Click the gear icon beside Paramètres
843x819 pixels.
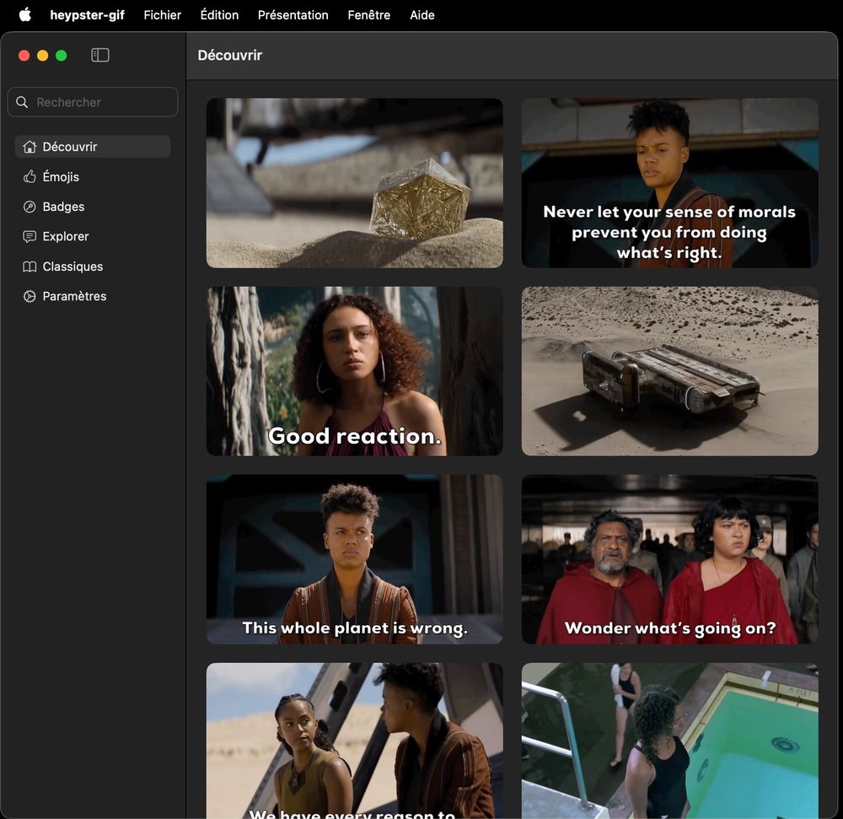(30, 296)
